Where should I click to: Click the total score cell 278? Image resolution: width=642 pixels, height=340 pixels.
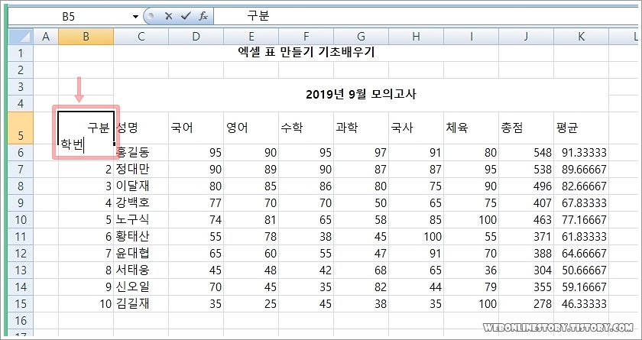coord(526,303)
